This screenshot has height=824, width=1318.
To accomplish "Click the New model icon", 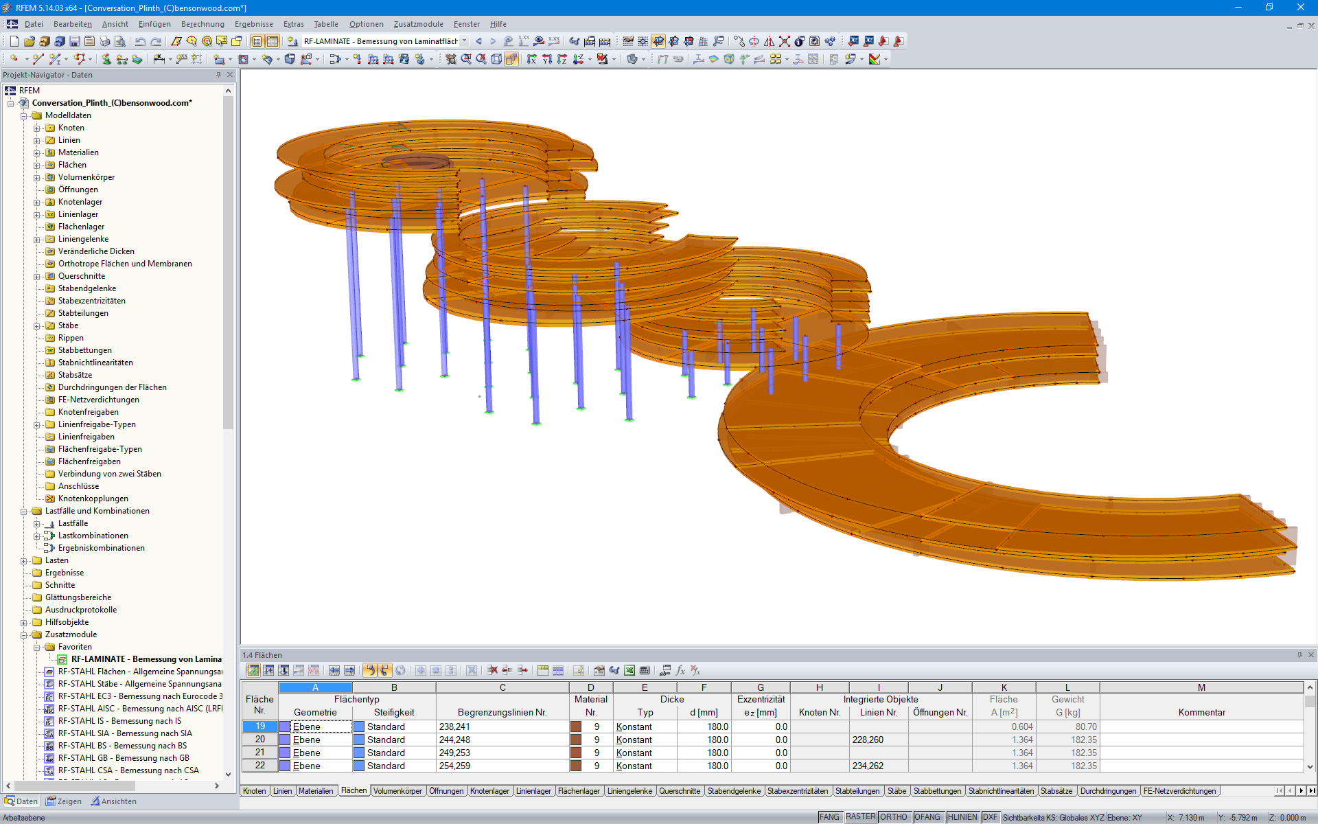I will coord(14,41).
